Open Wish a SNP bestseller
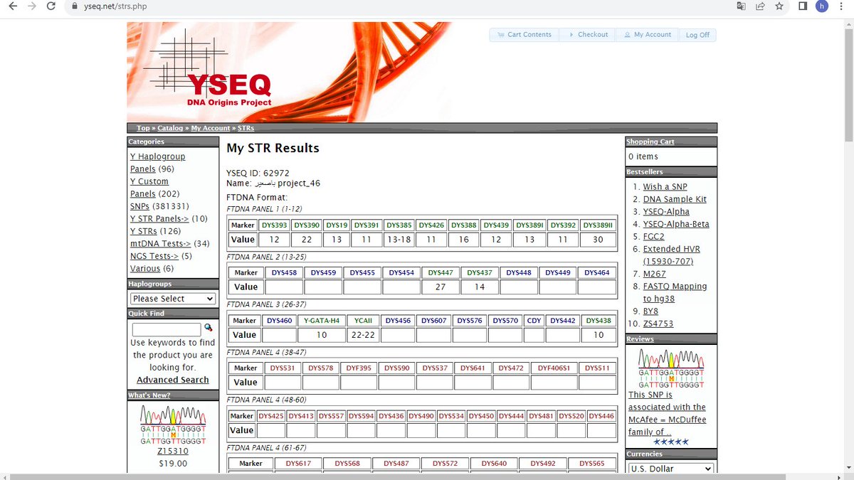The height and width of the screenshot is (480, 854). 665,186
